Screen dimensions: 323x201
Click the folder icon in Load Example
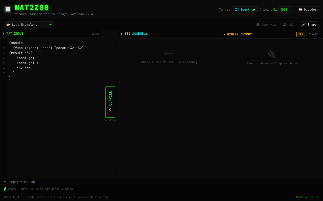click(8, 25)
